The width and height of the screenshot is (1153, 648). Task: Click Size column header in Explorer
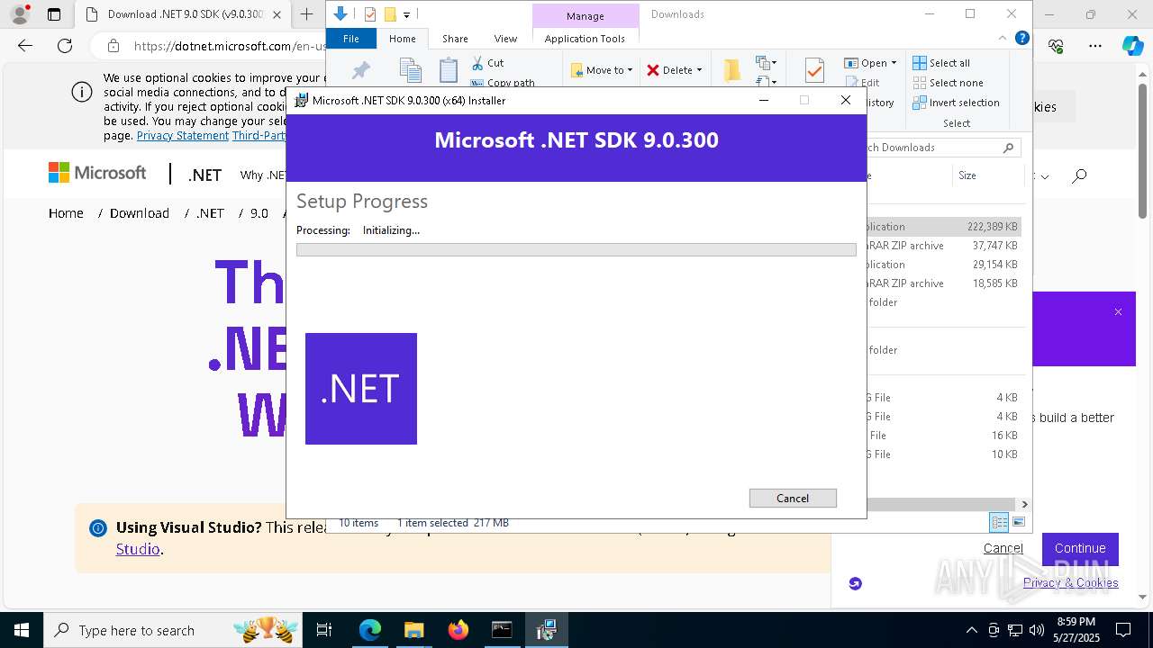[x=986, y=175]
